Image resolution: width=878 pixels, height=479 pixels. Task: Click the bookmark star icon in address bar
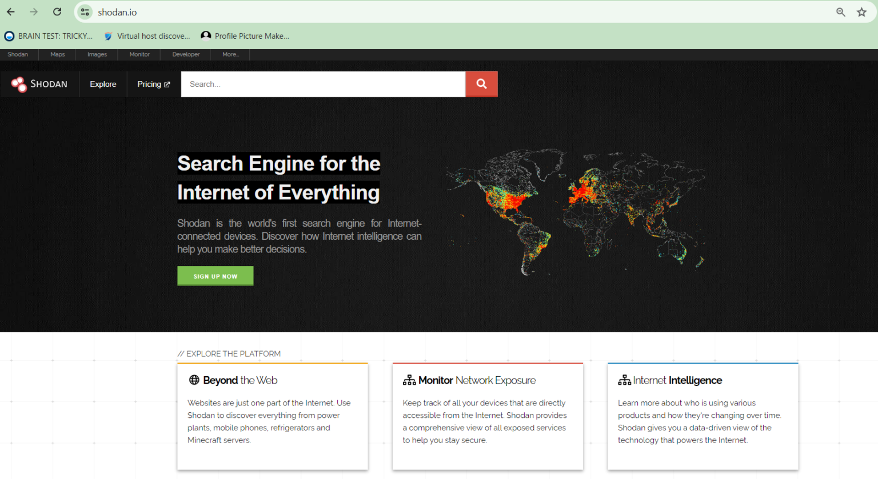[x=861, y=11]
